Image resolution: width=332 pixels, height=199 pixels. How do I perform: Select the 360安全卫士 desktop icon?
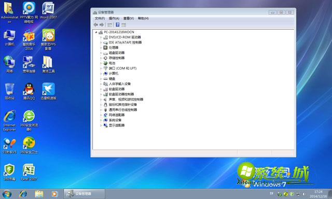point(29,146)
